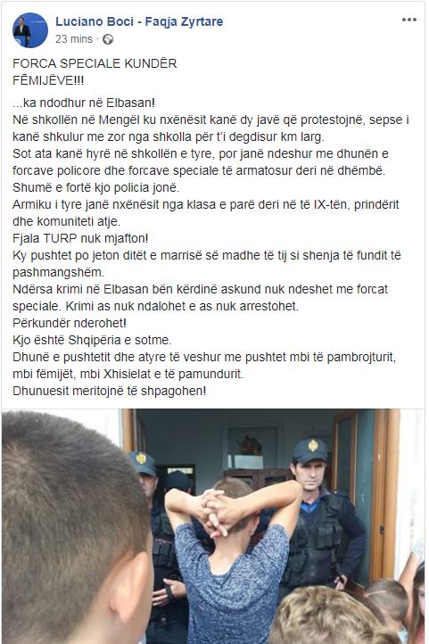Click the line "...ka ndodhur në Elbasan!"
The width and height of the screenshot is (429, 644).
pyautogui.click(x=84, y=103)
